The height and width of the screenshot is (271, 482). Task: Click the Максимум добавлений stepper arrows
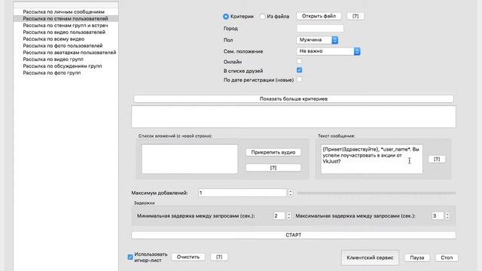(290, 193)
